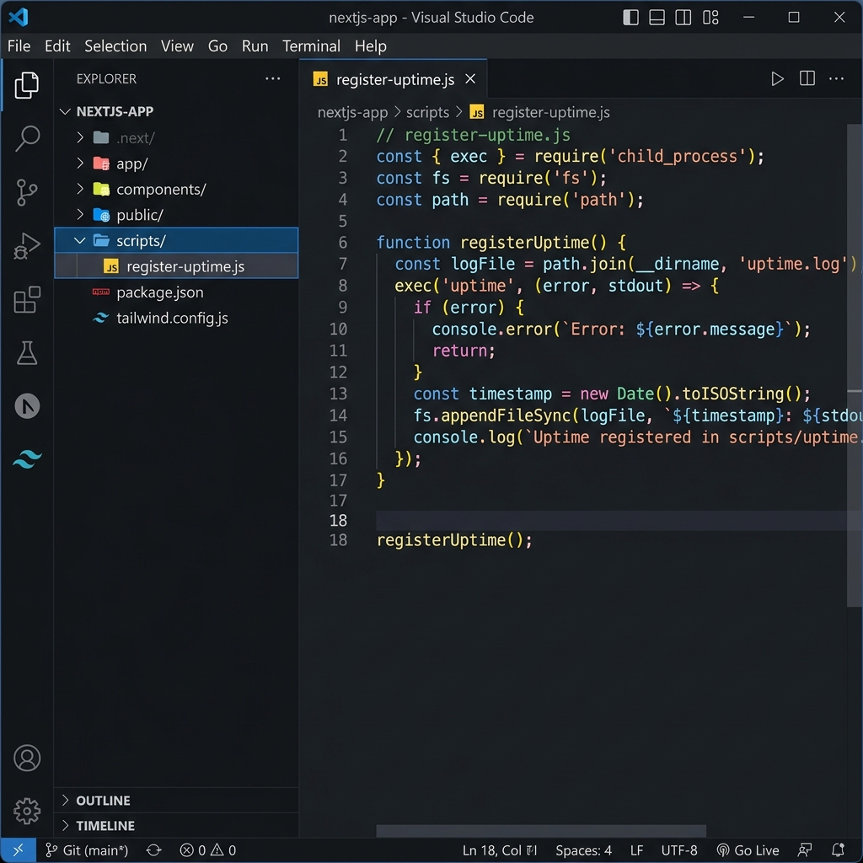Open the Selection menu
Screen dimensions: 863x863
coord(115,46)
